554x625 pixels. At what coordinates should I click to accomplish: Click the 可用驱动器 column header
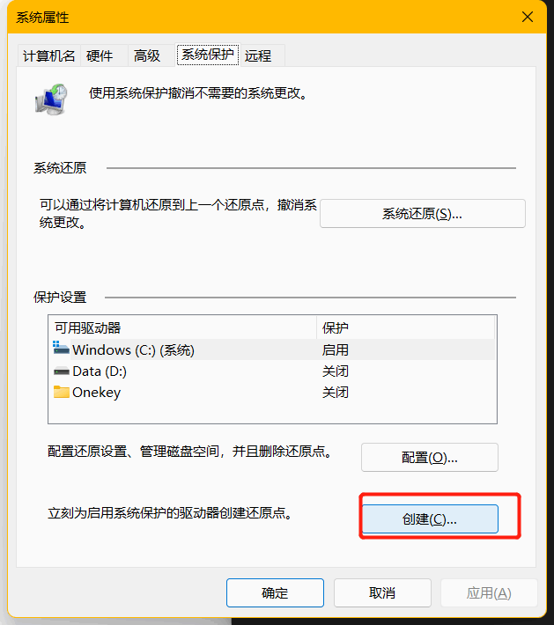[183, 327]
